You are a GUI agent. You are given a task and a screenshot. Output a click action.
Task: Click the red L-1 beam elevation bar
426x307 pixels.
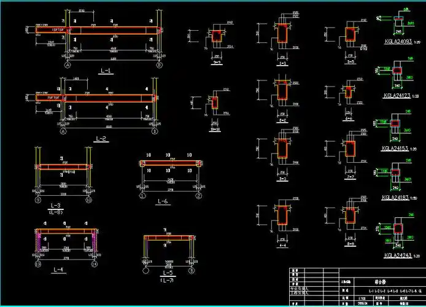98,29
